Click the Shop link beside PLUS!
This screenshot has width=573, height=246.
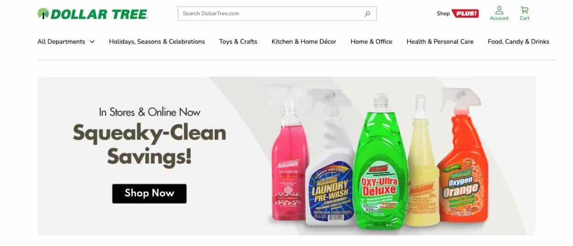(x=443, y=13)
